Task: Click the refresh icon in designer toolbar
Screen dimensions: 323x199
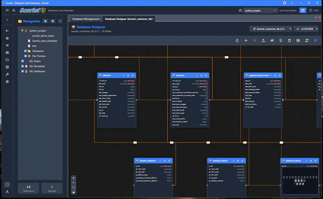Action: pyautogui.click(x=237, y=41)
